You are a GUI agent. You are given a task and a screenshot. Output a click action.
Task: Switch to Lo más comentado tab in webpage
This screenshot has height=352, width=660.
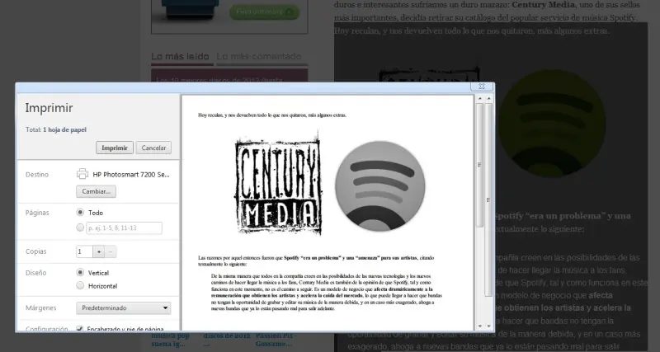click(x=259, y=56)
